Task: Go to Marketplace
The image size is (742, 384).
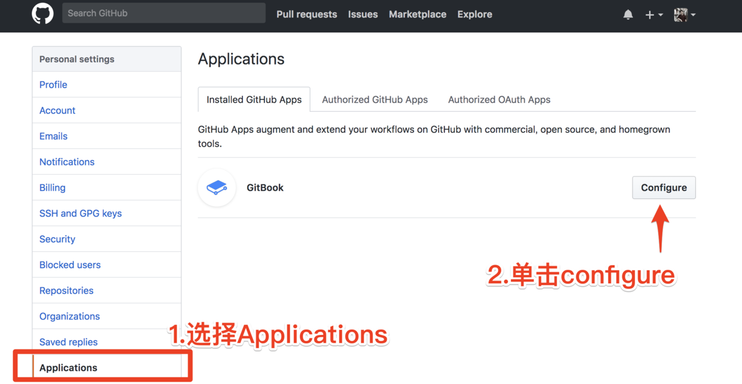Action: click(418, 14)
